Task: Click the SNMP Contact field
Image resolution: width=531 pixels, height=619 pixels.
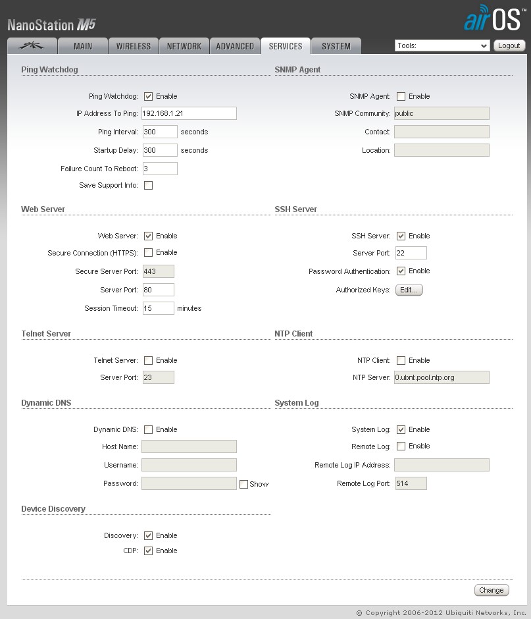Action: (442, 132)
